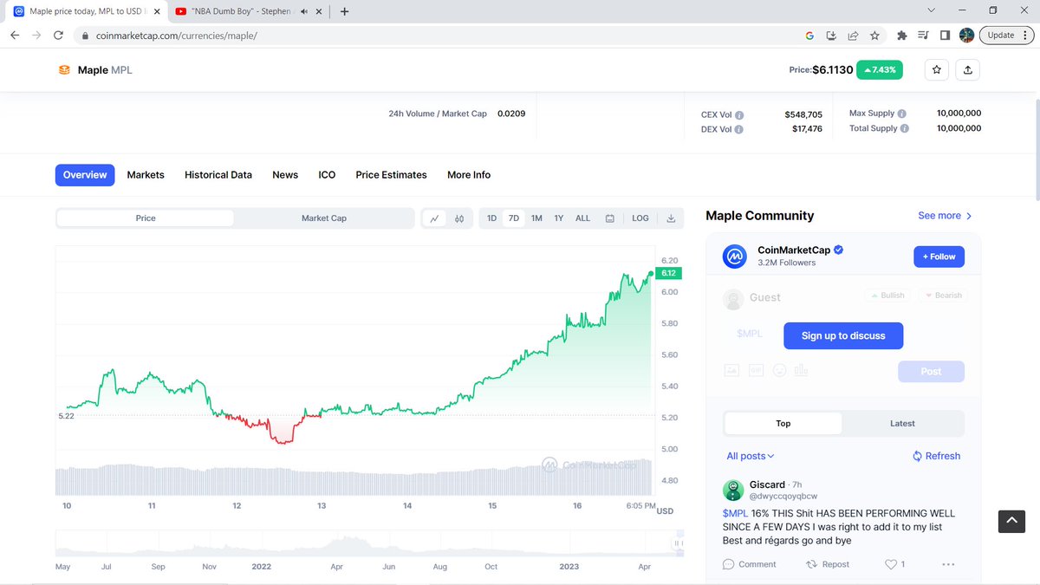
Task: Switch chart to Price view
Action: (x=146, y=218)
